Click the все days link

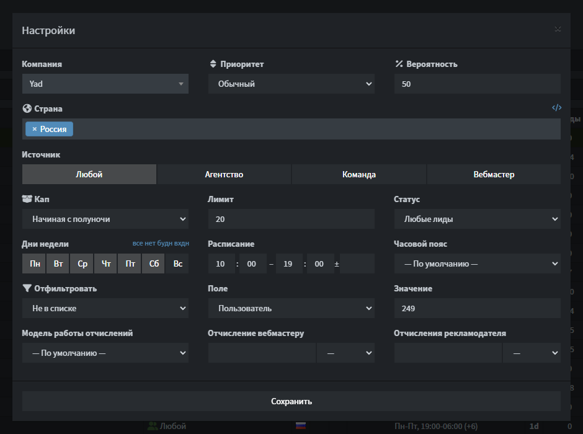point(138,243)
